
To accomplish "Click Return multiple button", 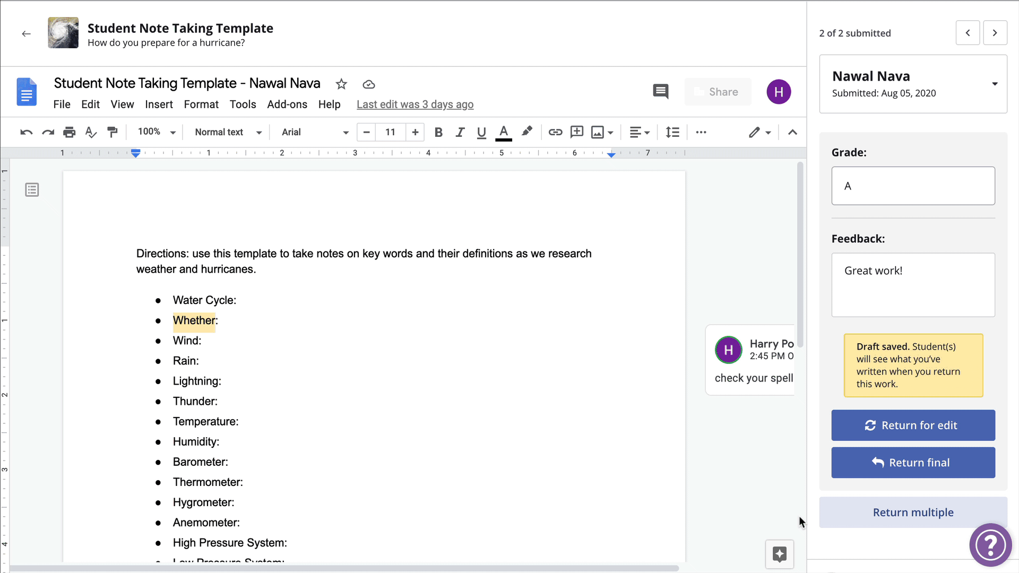I will (x=913, y=513).
